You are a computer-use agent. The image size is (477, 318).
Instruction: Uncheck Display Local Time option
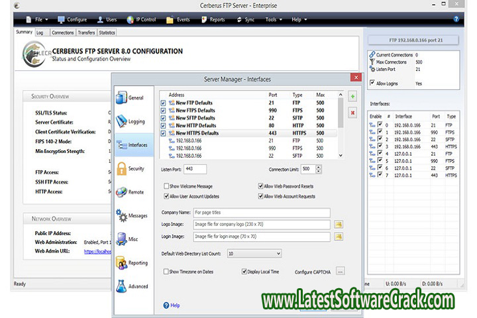click(244, 272)
